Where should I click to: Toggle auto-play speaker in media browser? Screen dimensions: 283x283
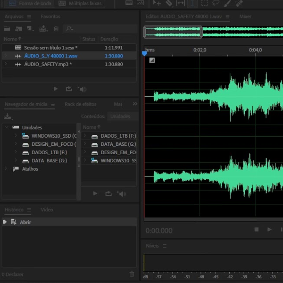coord(122,193)
